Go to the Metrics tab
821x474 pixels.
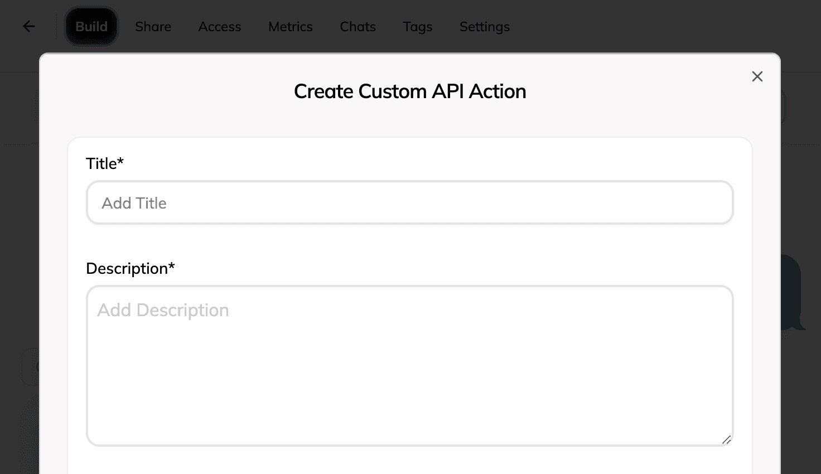coord(290,26)
